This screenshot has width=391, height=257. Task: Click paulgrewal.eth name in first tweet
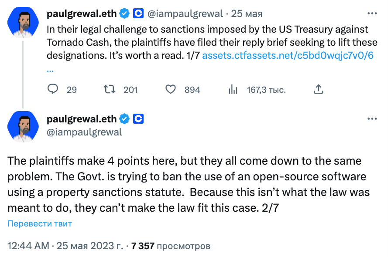pyautogui.click(x=82, y=14)
